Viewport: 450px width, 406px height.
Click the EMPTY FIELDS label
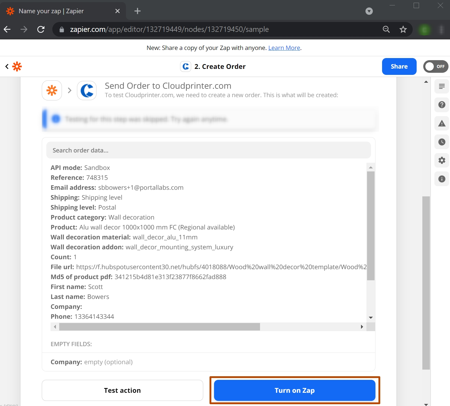(x=71, y=344)
